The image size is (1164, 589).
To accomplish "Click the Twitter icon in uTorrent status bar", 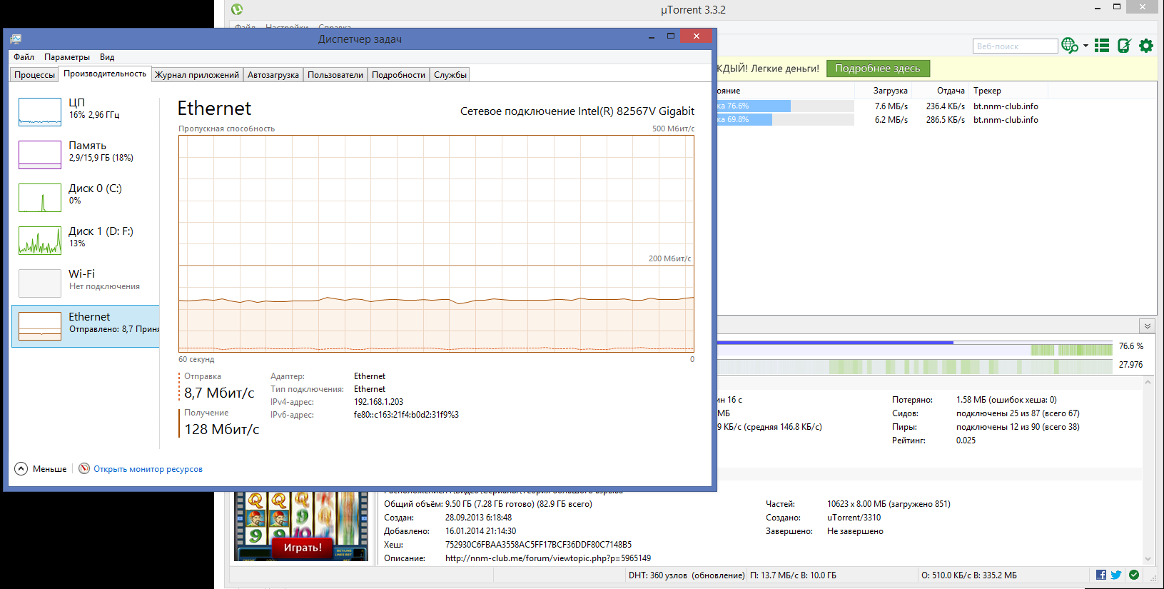I will (1116, 575).
